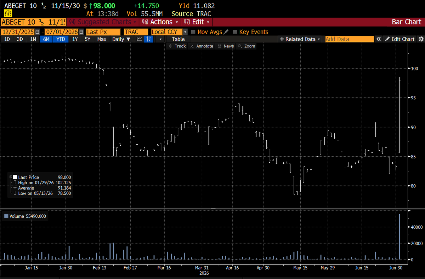This screenshot has width=425, height=279.
Task: Click the Edit Chart button
Action: [x=400, y=39]
